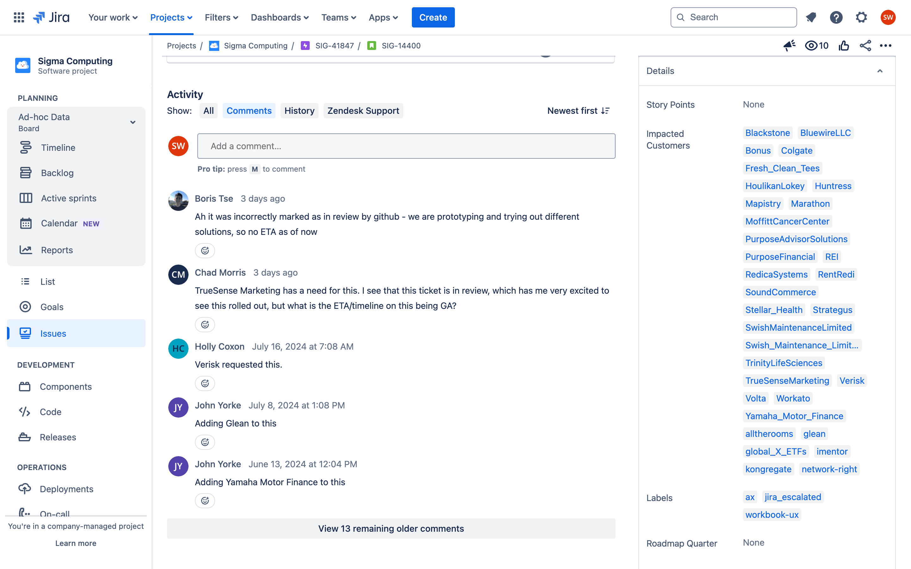Image resolution: width=911 pixels, height=569 pixels.
Task: Toggle thumbs up vote for issue
Action: pos(844,46)
